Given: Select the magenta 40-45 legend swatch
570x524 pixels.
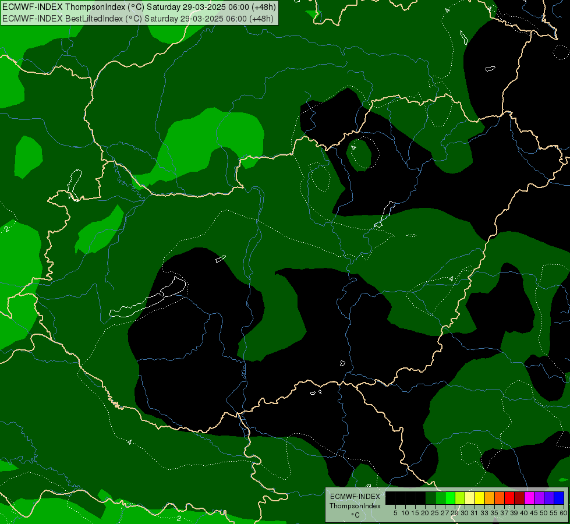Looking at the screenshot, I should pyautogui.click(x=529, y=498).
